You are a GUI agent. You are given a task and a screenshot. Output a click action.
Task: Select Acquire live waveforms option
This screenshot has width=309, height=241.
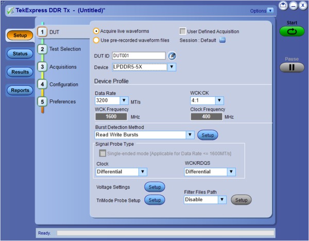96,31
